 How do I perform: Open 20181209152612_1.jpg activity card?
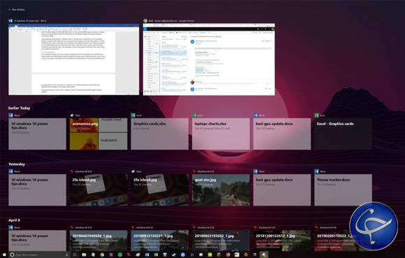click(x=282, y=241)
